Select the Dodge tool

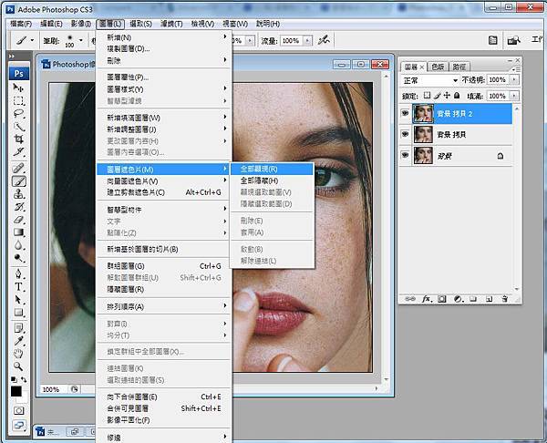click(x=18, y=258)
